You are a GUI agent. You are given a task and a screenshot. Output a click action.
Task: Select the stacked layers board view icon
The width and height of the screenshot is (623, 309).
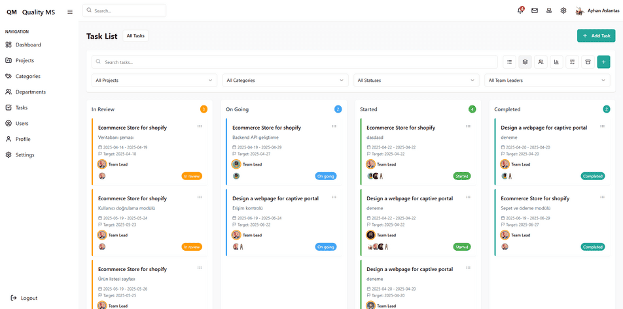pos(525,62)
